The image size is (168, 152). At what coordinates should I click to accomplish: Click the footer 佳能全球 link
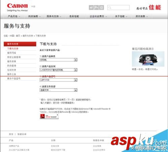22,134
